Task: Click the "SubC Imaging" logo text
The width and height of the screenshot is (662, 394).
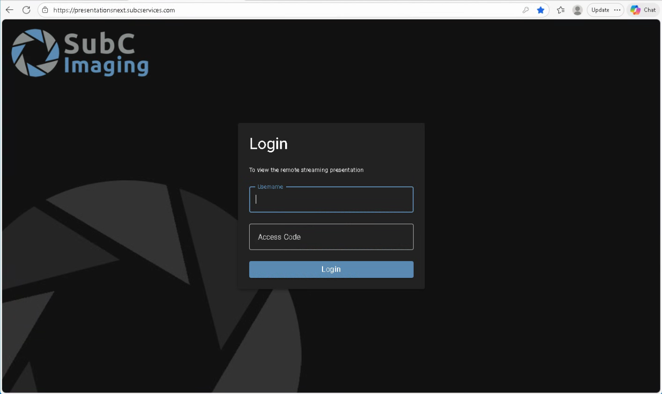Action: [x=106, y=55]
